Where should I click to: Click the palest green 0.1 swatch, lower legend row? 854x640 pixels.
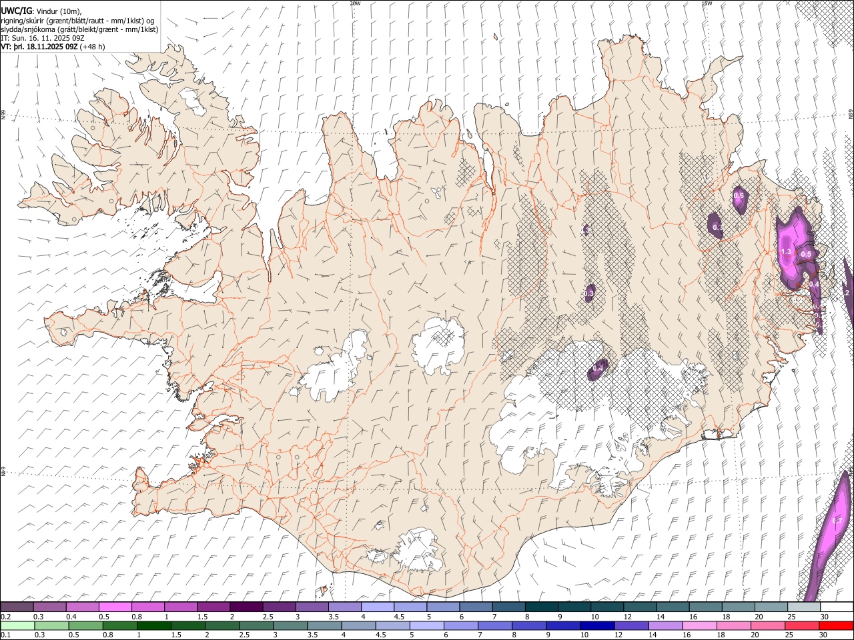point(17,626)
